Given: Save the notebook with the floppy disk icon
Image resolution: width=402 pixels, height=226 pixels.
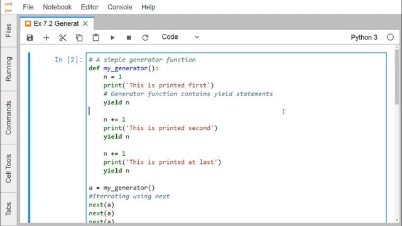Looking at the screenshot, I should 30,38.
